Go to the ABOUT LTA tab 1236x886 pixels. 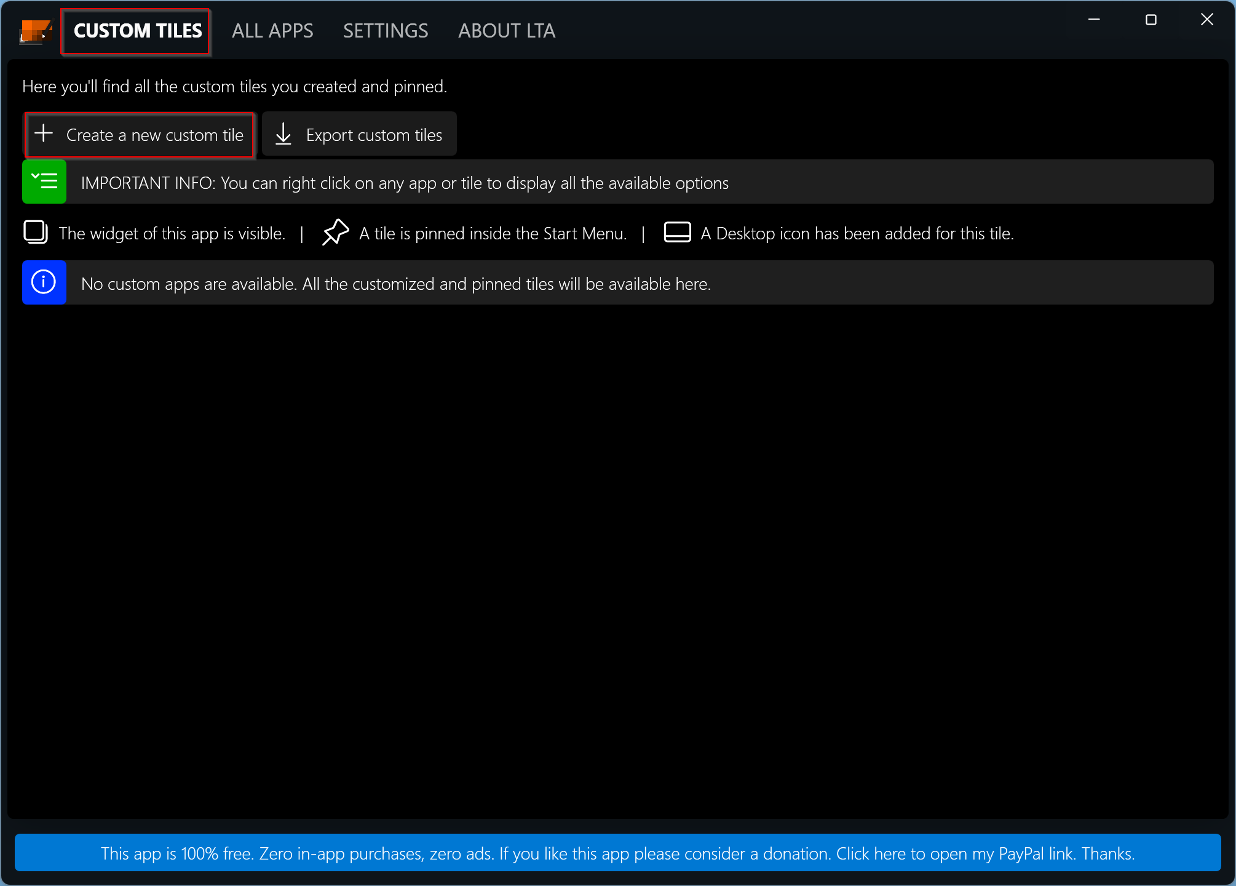tap(507, 31)
